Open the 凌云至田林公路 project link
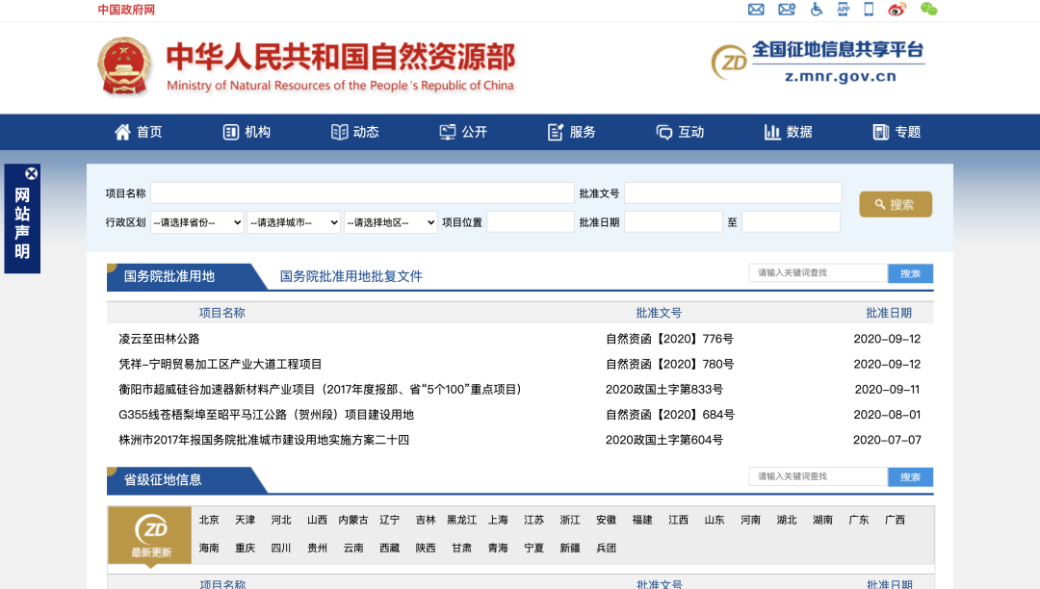The width and height of the screenshot is (1040, 589). (x=161, y=341)
